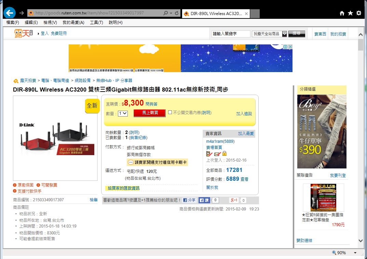
Task: Open Favorites star icon
Action: [x=350, y=13]
